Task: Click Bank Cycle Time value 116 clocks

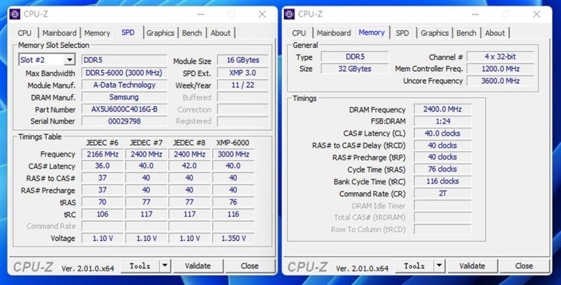Action: [442, 181]
